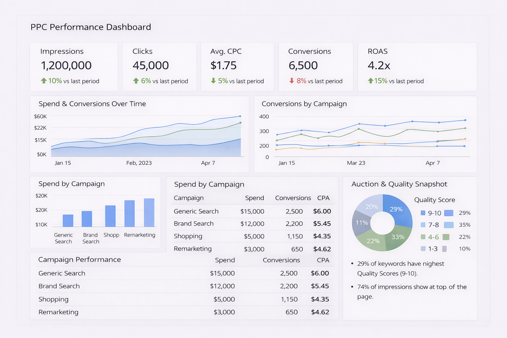Click the Impressions 1,200,000 metric card
The width and height of the screenshot is (507, 338).
click(74, 67)
